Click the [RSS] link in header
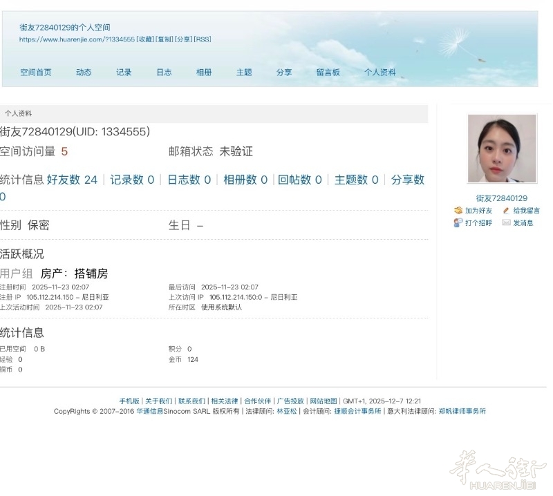 tap(203, 39)
